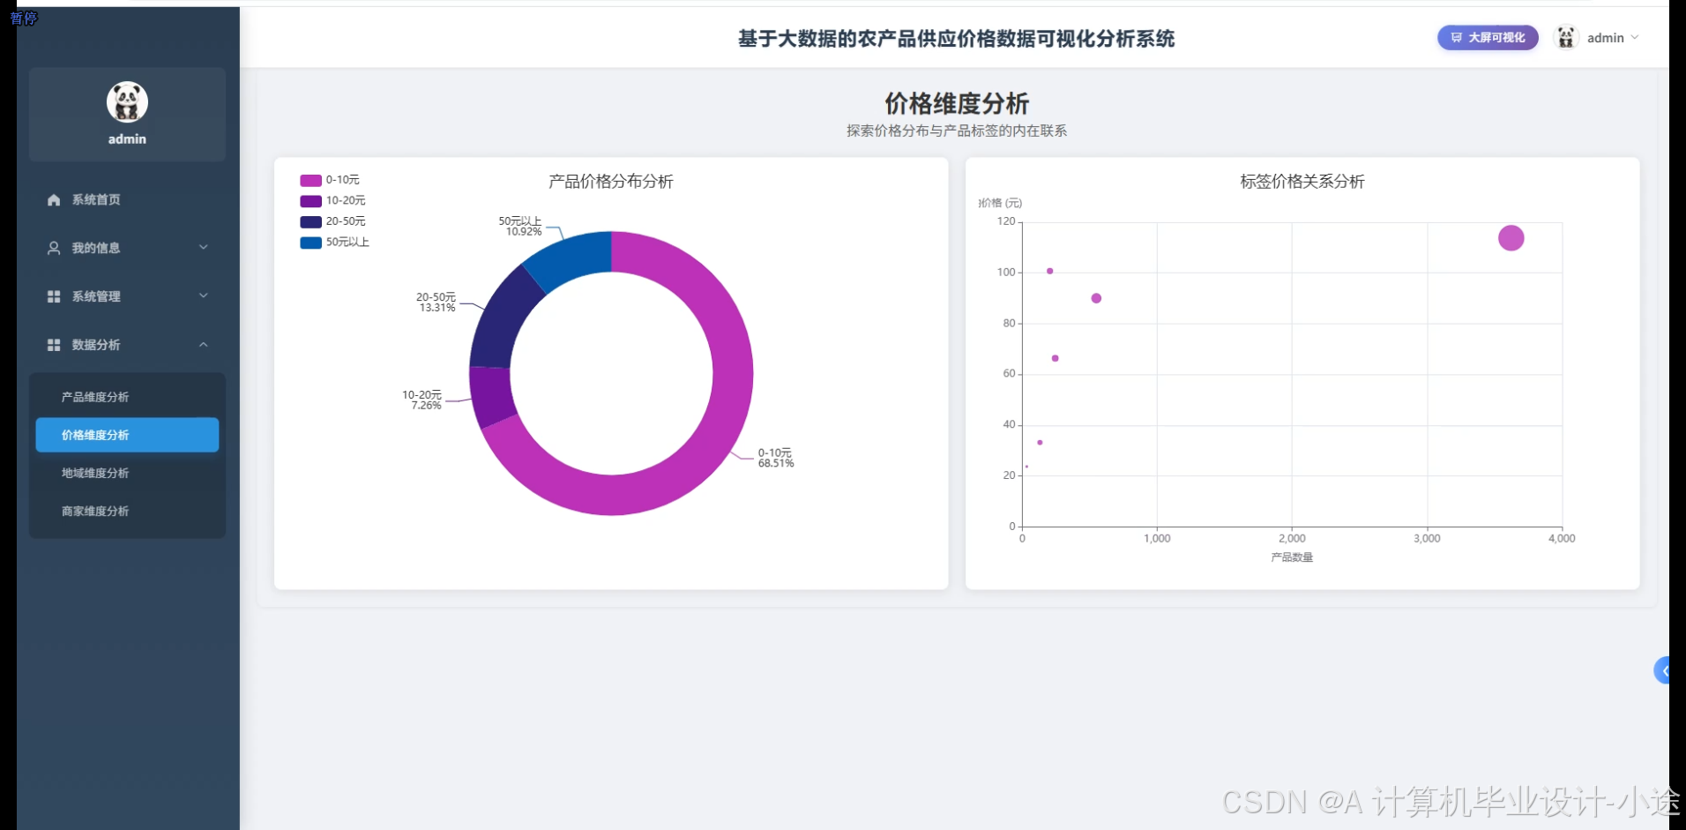Open the admin account dropdown arrow
This screenshot has height=830, width=1686.
coord(1635,38)
